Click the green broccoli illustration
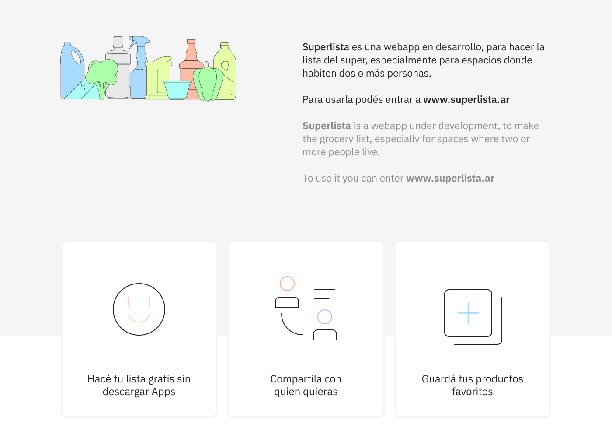 (x=102, y=72)
